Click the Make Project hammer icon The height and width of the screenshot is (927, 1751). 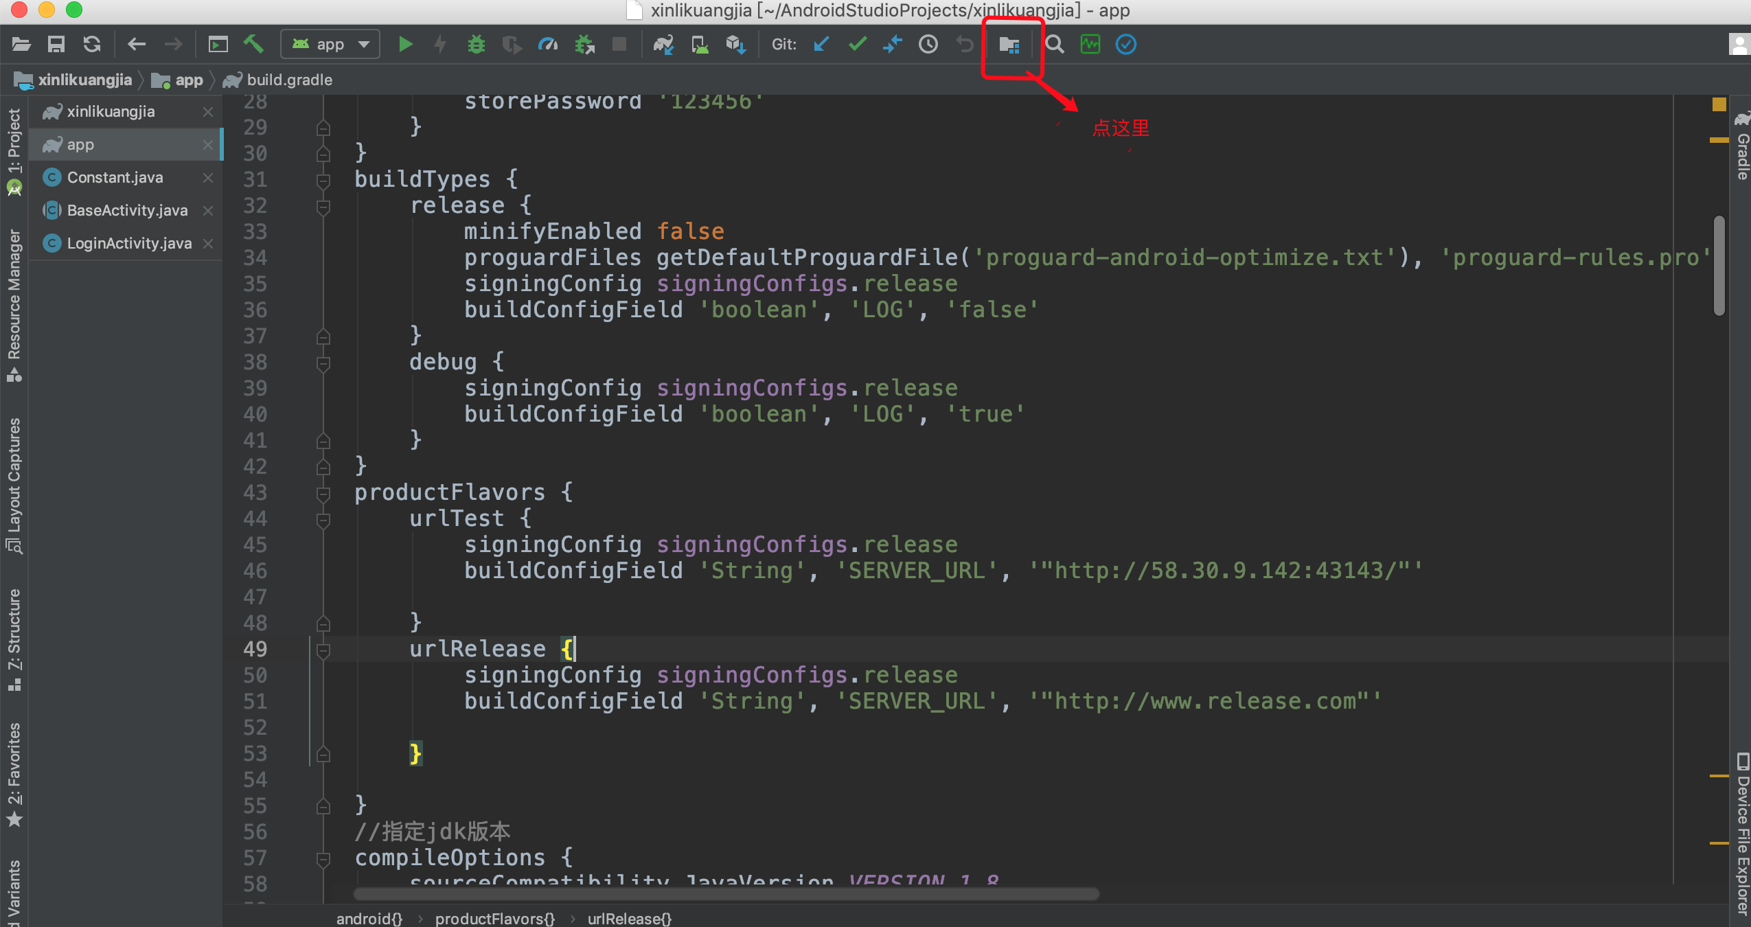click(253, 45)
